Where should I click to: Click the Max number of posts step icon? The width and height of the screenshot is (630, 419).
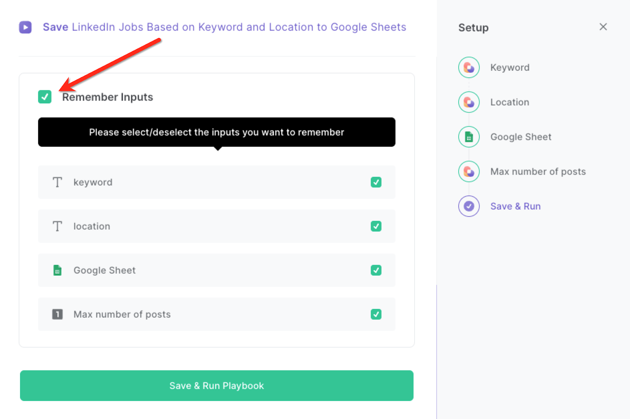[469, 171]
